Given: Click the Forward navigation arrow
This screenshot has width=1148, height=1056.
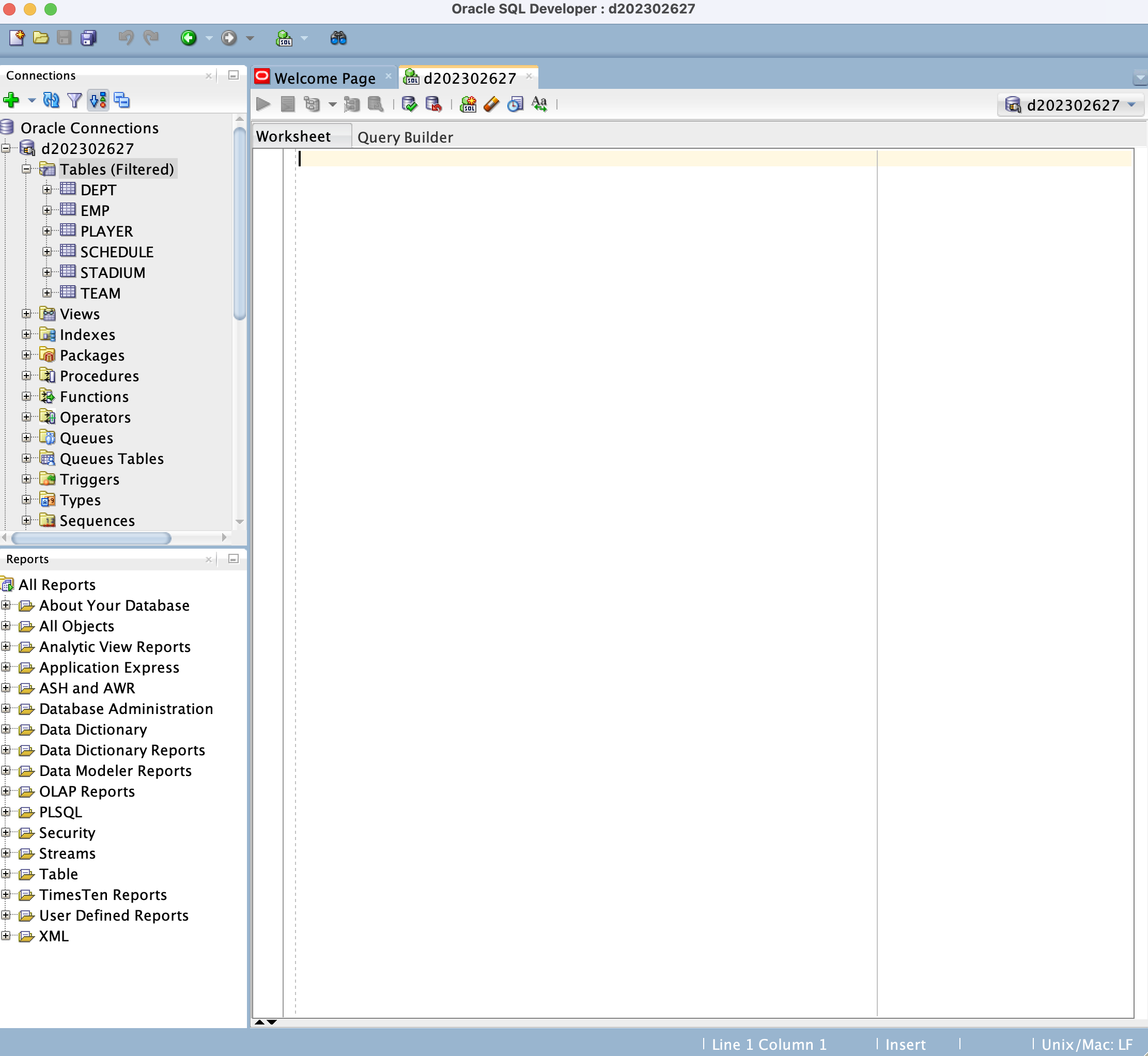Looking at the screenshot, I should (x=228, y=38).
